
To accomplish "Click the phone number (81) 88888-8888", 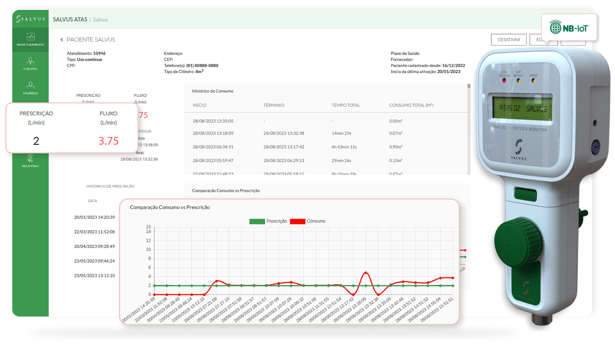I will click(202, 66).
